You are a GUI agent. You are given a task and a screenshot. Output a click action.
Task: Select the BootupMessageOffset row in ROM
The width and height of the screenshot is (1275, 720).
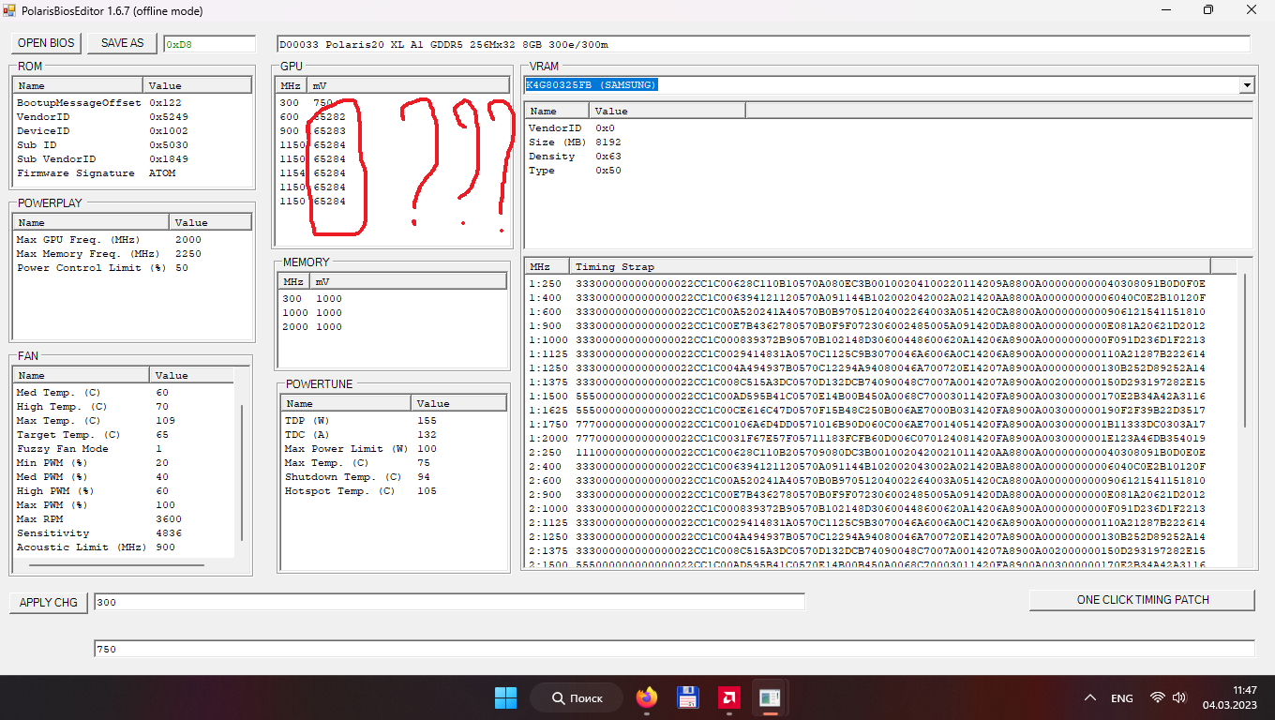[133, 103]
